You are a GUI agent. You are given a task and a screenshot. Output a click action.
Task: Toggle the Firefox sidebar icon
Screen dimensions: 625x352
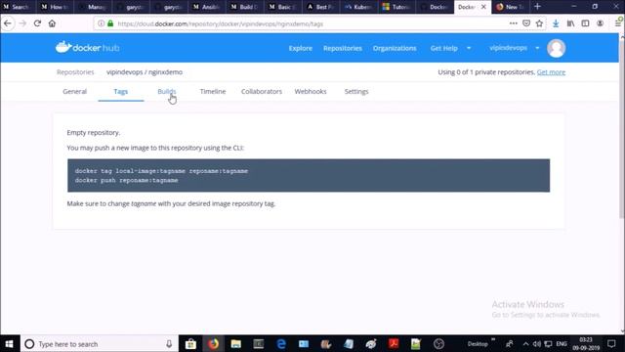pos(585,23)
